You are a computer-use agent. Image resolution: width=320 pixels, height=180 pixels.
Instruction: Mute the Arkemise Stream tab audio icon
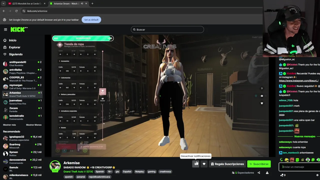pos(82,3)
